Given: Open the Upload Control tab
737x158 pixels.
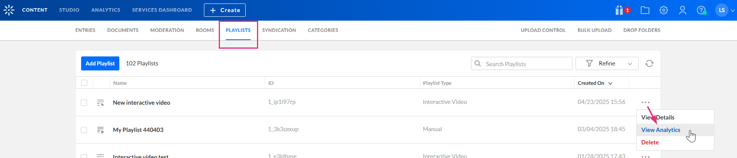Looking at the screenshot, I should coord(543,30).
